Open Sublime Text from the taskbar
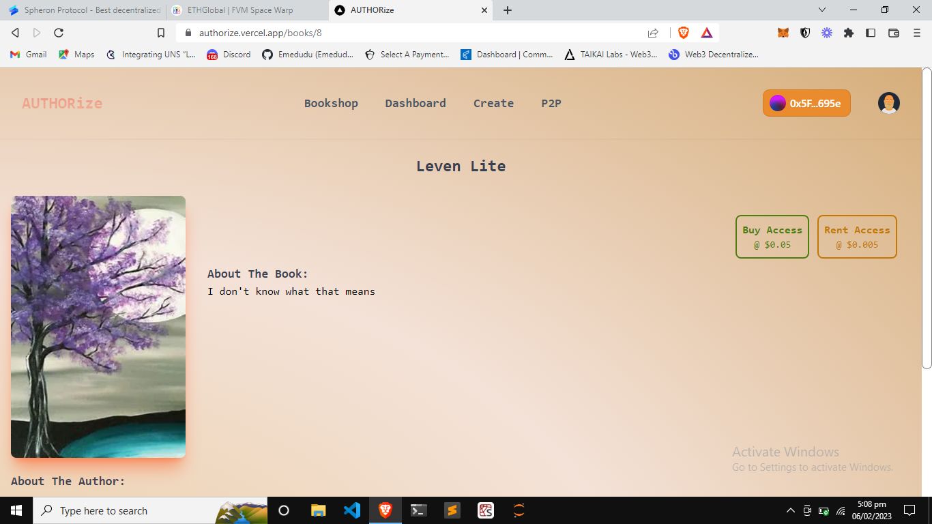This screenshot has height=524, width=932. pyautogui.click(x=452, y=510)
